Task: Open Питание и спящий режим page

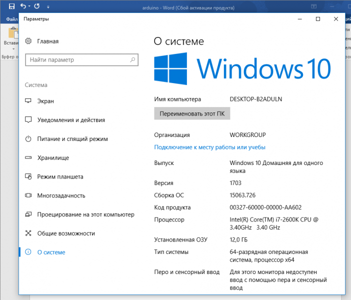Action: click(72, 139)
